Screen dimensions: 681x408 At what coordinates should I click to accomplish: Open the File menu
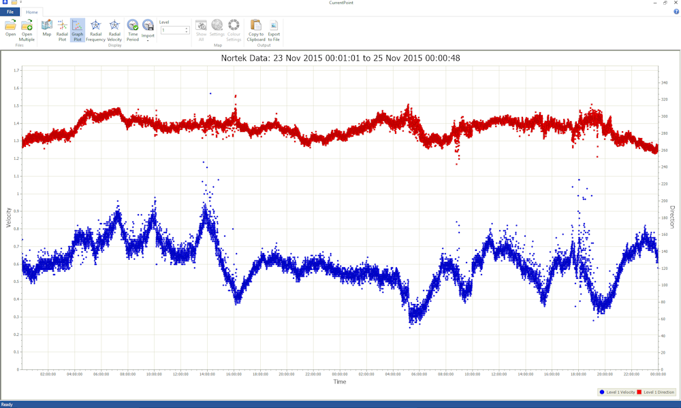[10, 12]
